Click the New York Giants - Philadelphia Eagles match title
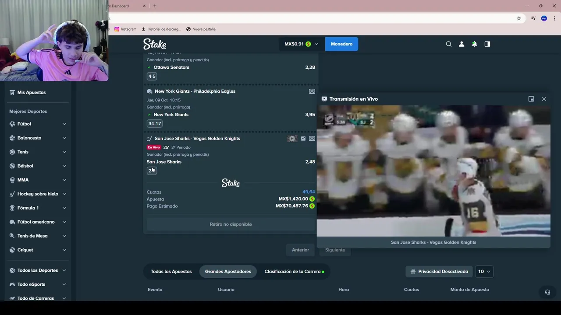 (x=195, y=91)
